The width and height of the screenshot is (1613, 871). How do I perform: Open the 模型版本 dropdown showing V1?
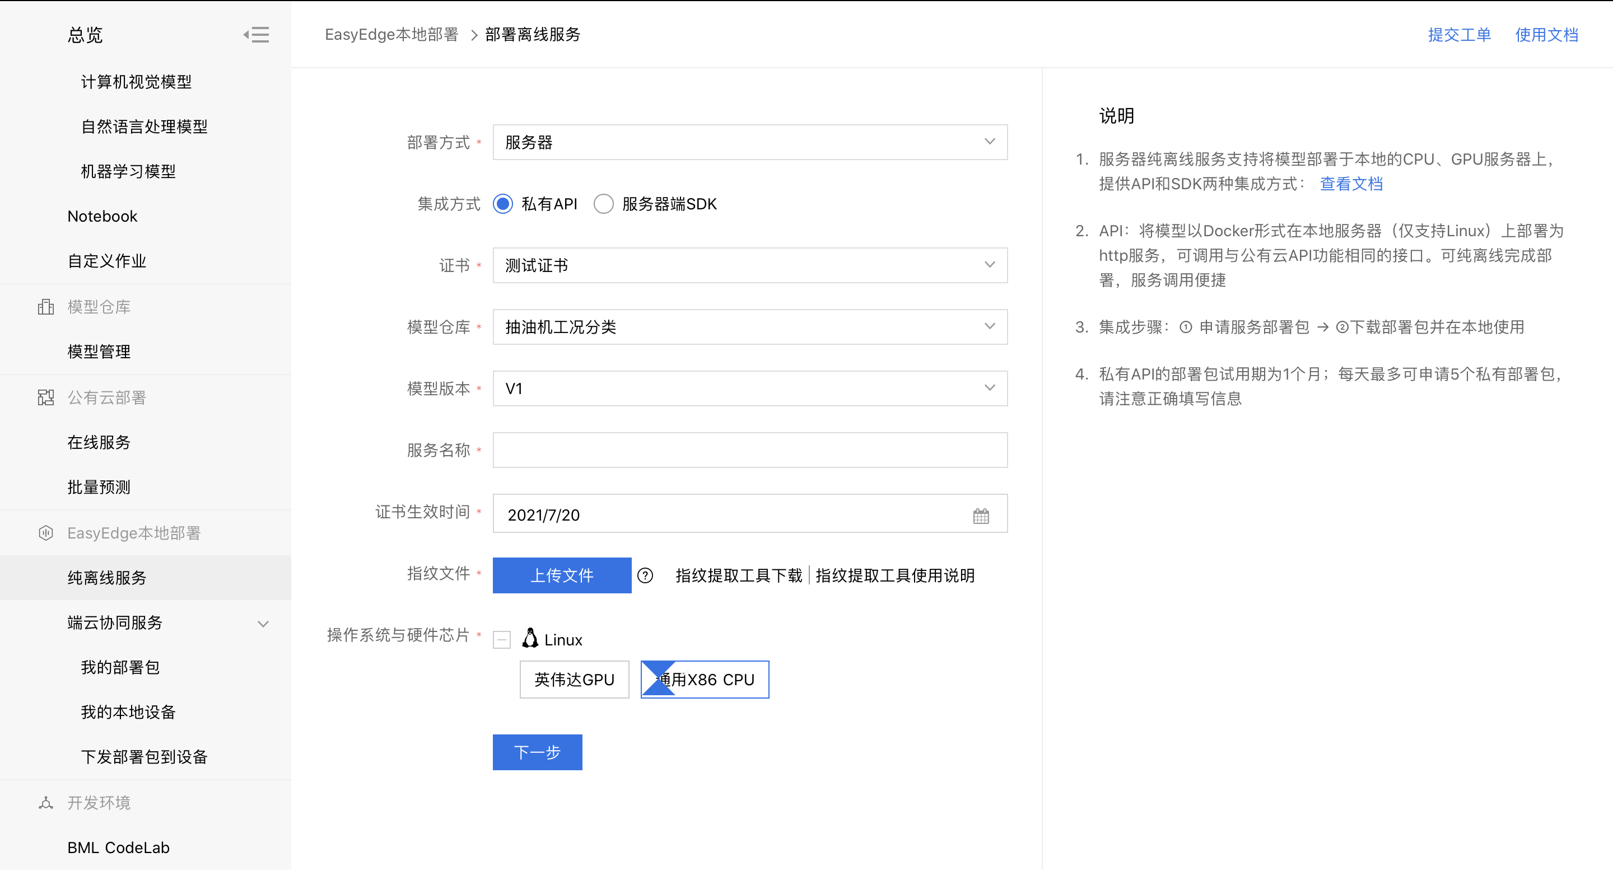pos(750,388)
